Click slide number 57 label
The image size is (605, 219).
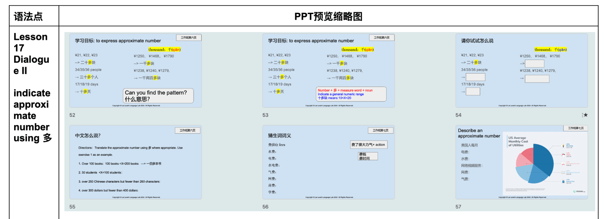[459, 207]
